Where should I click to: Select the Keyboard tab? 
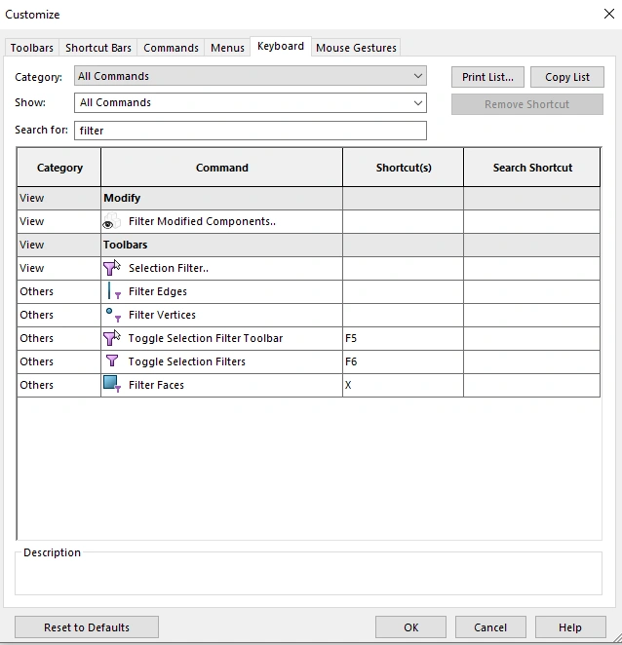coord(281,46)
